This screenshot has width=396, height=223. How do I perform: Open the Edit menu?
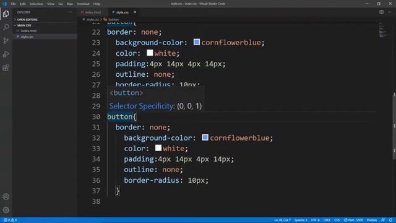(22, 4)
